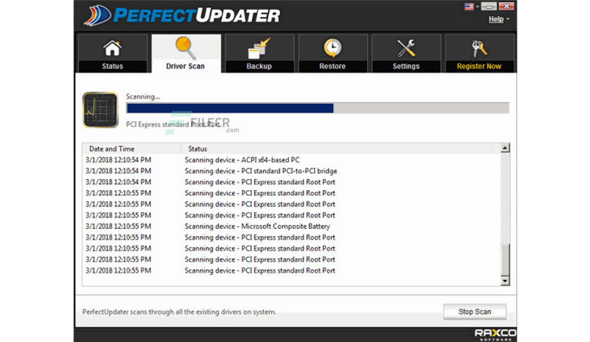Click the Register Now label
Image resolution: width=590 pixels, height=342 pixels.
pos(479,66)
